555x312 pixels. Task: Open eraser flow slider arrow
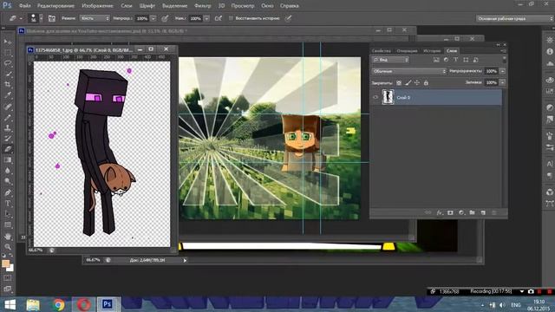tap(206, 18)
